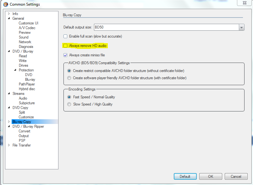Image resolution: width=253 pixels, height=185 pixels.
Task: Open Write settings
Action: (x=23, y=61)
